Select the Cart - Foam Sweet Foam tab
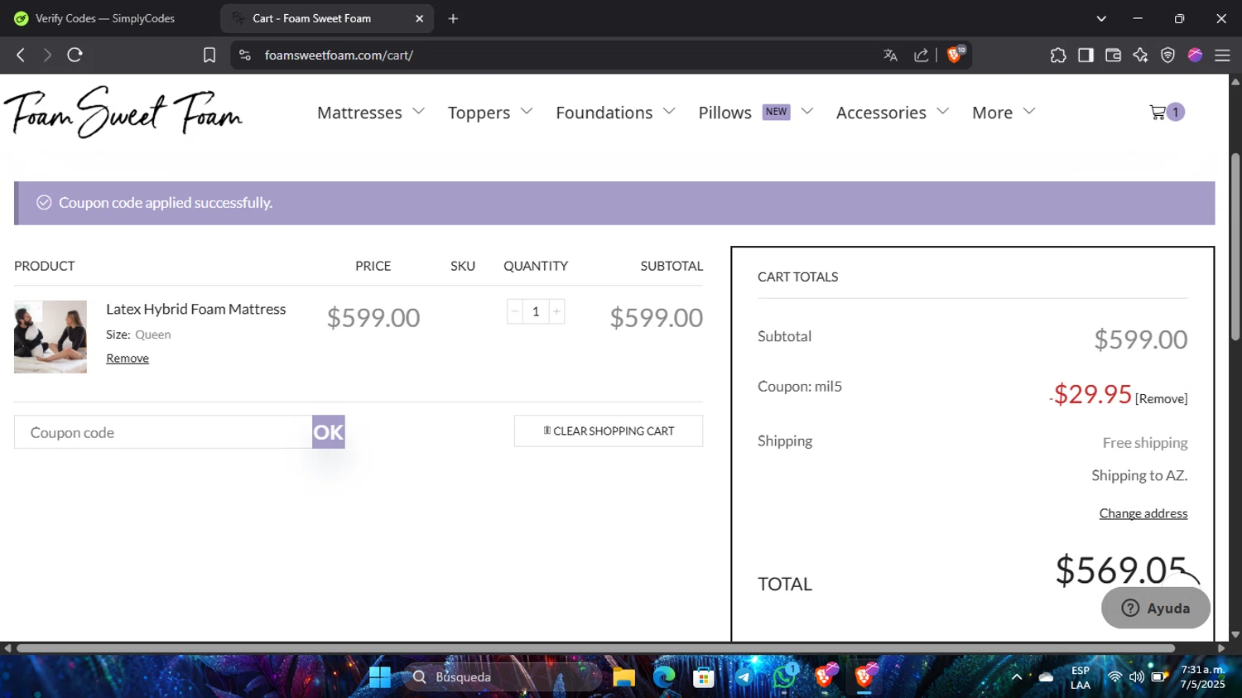1242x698 pixels. click(327, 18)
